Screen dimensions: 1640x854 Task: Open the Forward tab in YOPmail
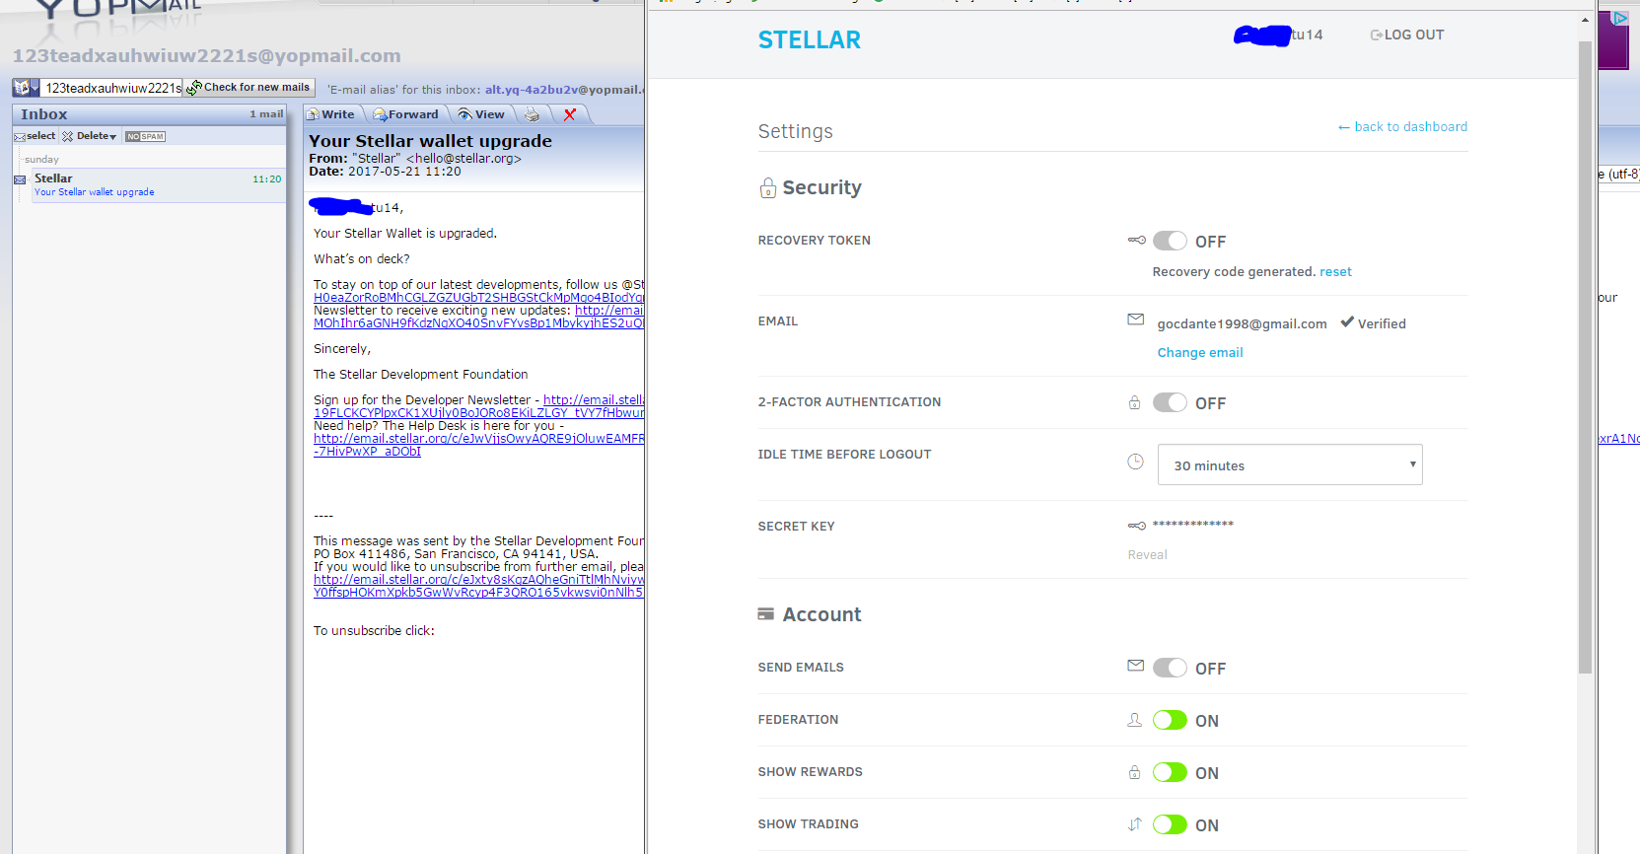(x=405, y=114)
